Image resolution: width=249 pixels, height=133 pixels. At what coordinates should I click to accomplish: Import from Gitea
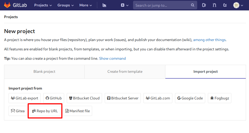click(x=18, y=111)
